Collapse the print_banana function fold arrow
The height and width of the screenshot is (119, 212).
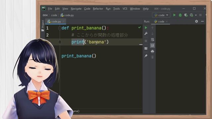point(60,28)
